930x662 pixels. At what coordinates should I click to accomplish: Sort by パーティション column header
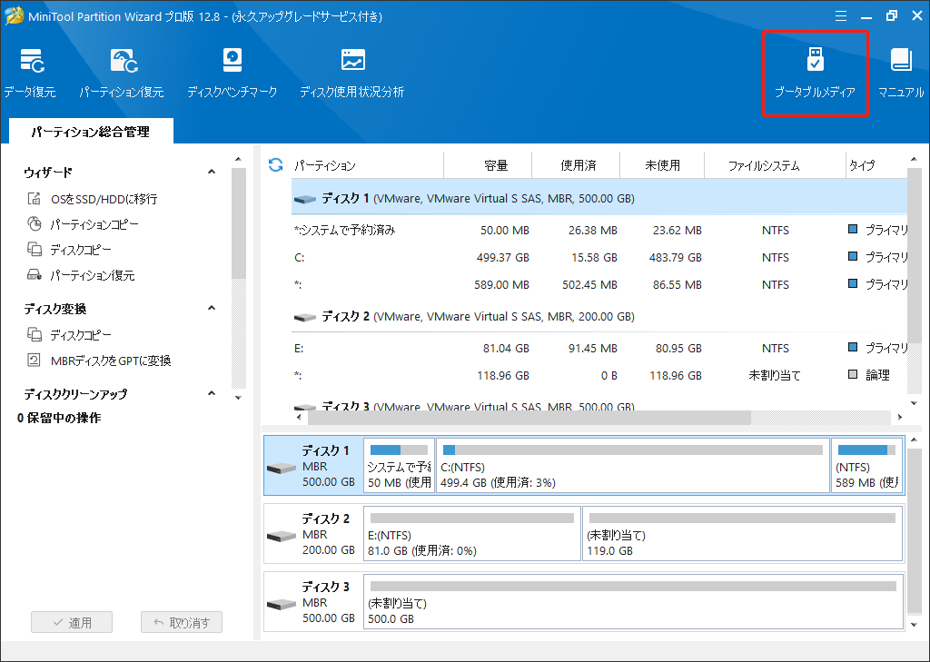(367, 165)
